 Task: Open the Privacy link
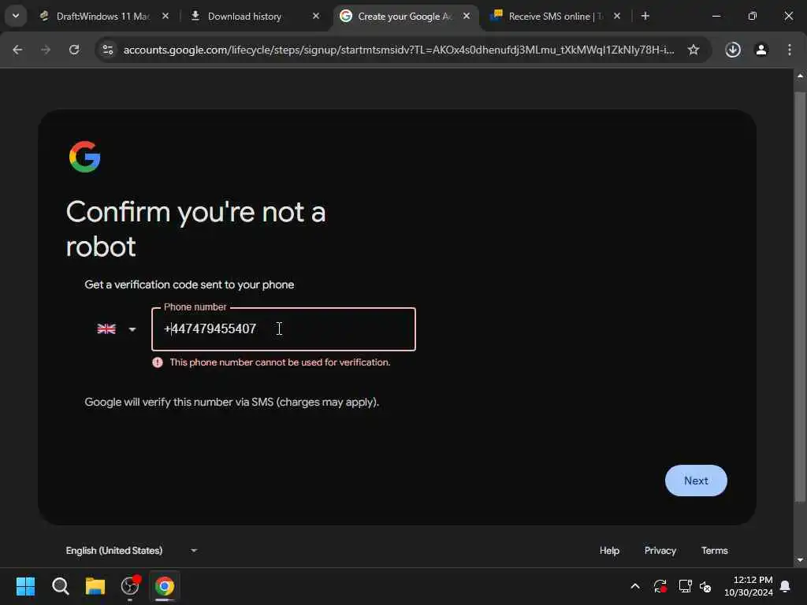[x=660, y=551]
